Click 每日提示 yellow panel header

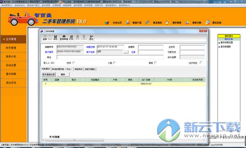pyautogui.click(x=229, y=36)
